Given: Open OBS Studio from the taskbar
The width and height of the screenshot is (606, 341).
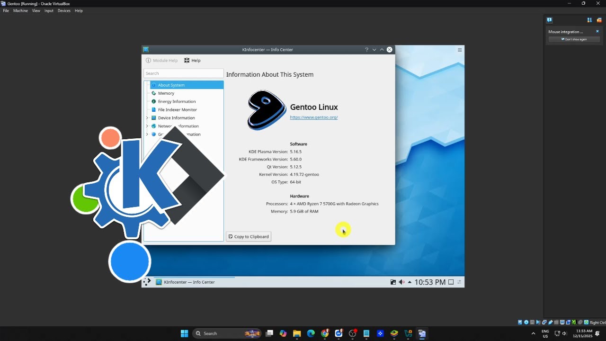Looking at the screenshot, I should (352, 333).
